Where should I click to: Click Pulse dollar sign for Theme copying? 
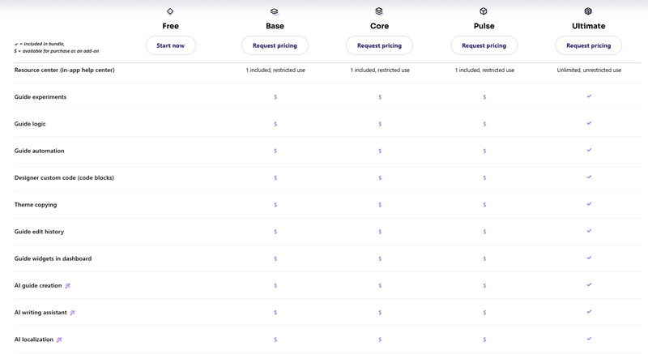(484, 205)
